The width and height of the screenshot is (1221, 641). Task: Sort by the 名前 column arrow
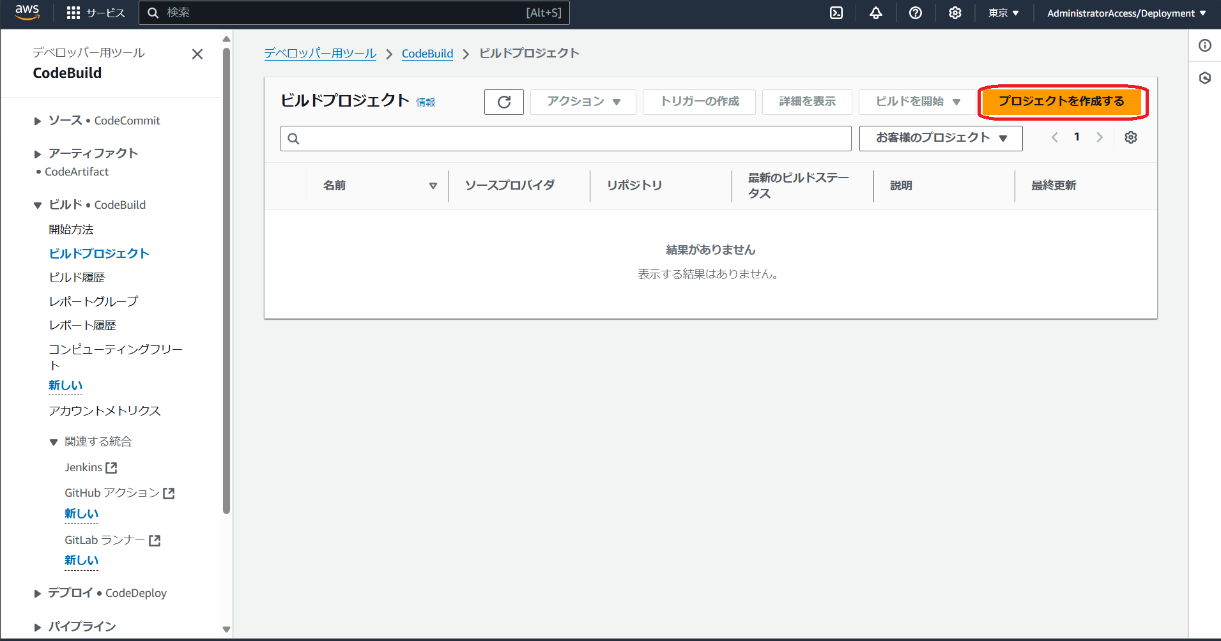[x=433, y=186]
